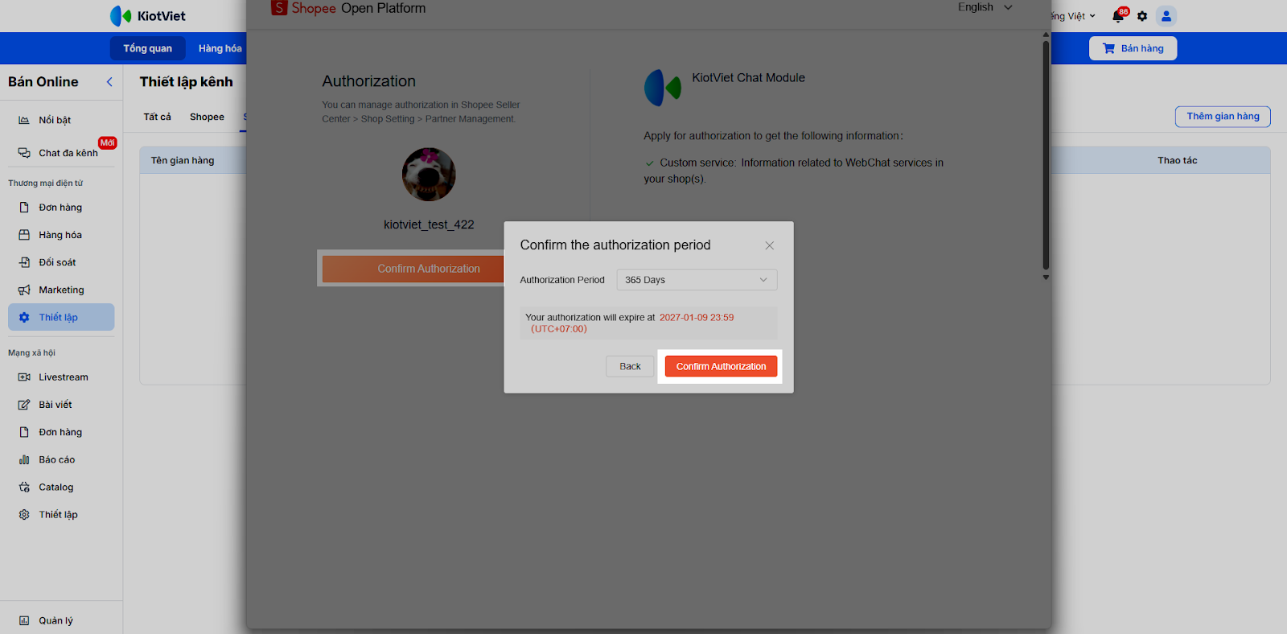Viewport: 1287px width, 634px height.
Task: Click the Marketing megaphone icon
Action: (24, 290)
